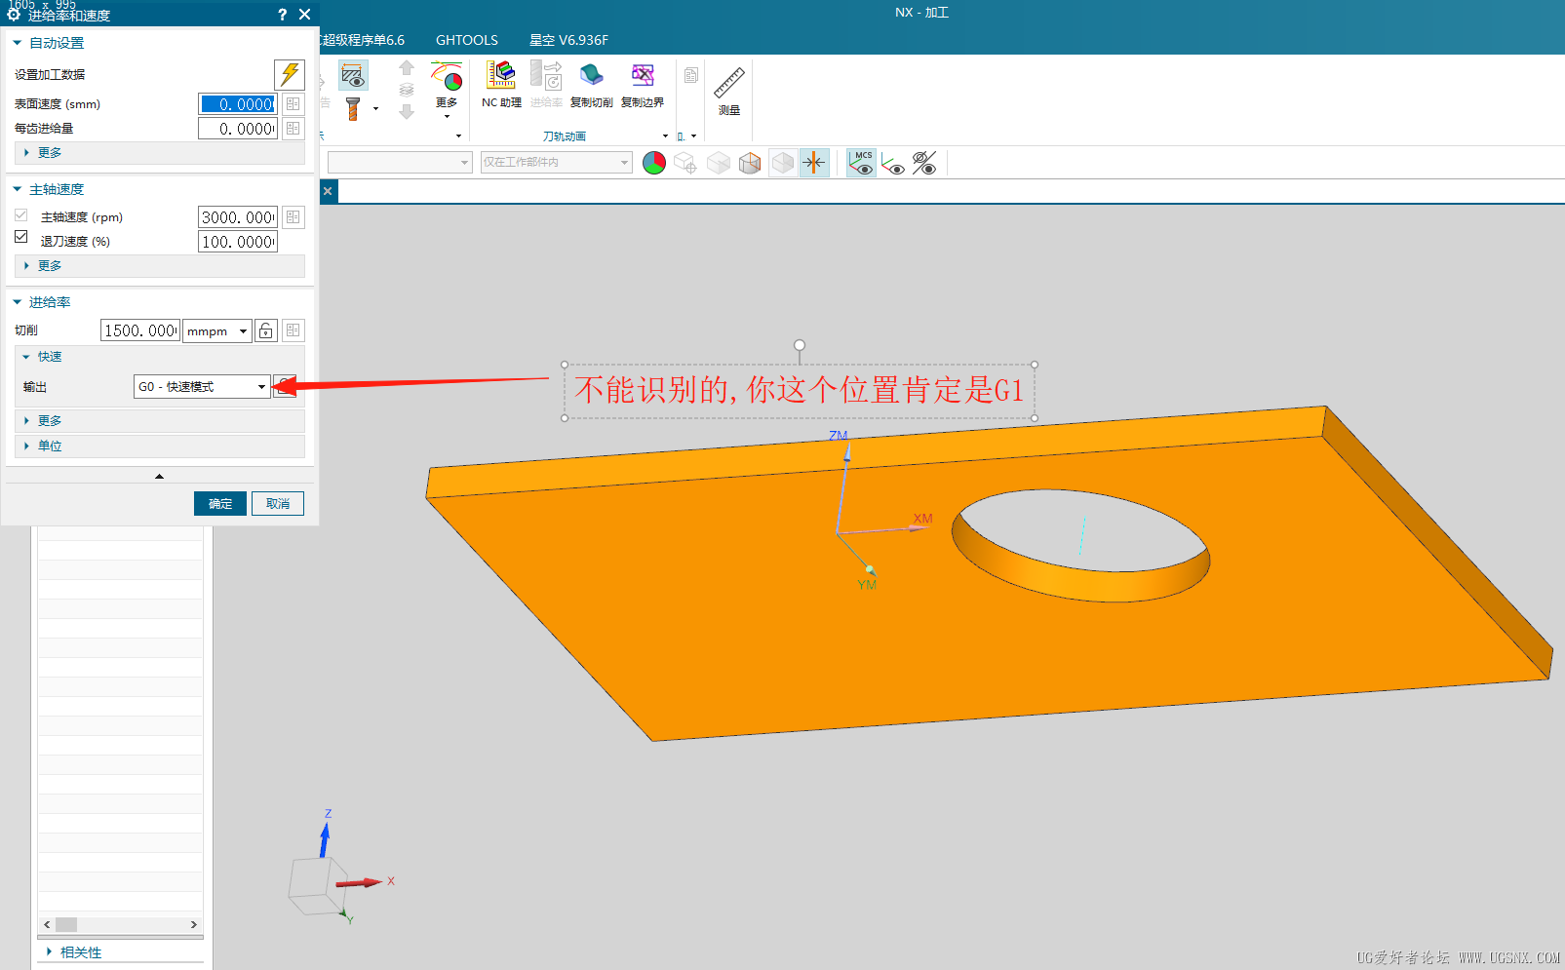Click the 复制边界 icon

coord(643,85)
